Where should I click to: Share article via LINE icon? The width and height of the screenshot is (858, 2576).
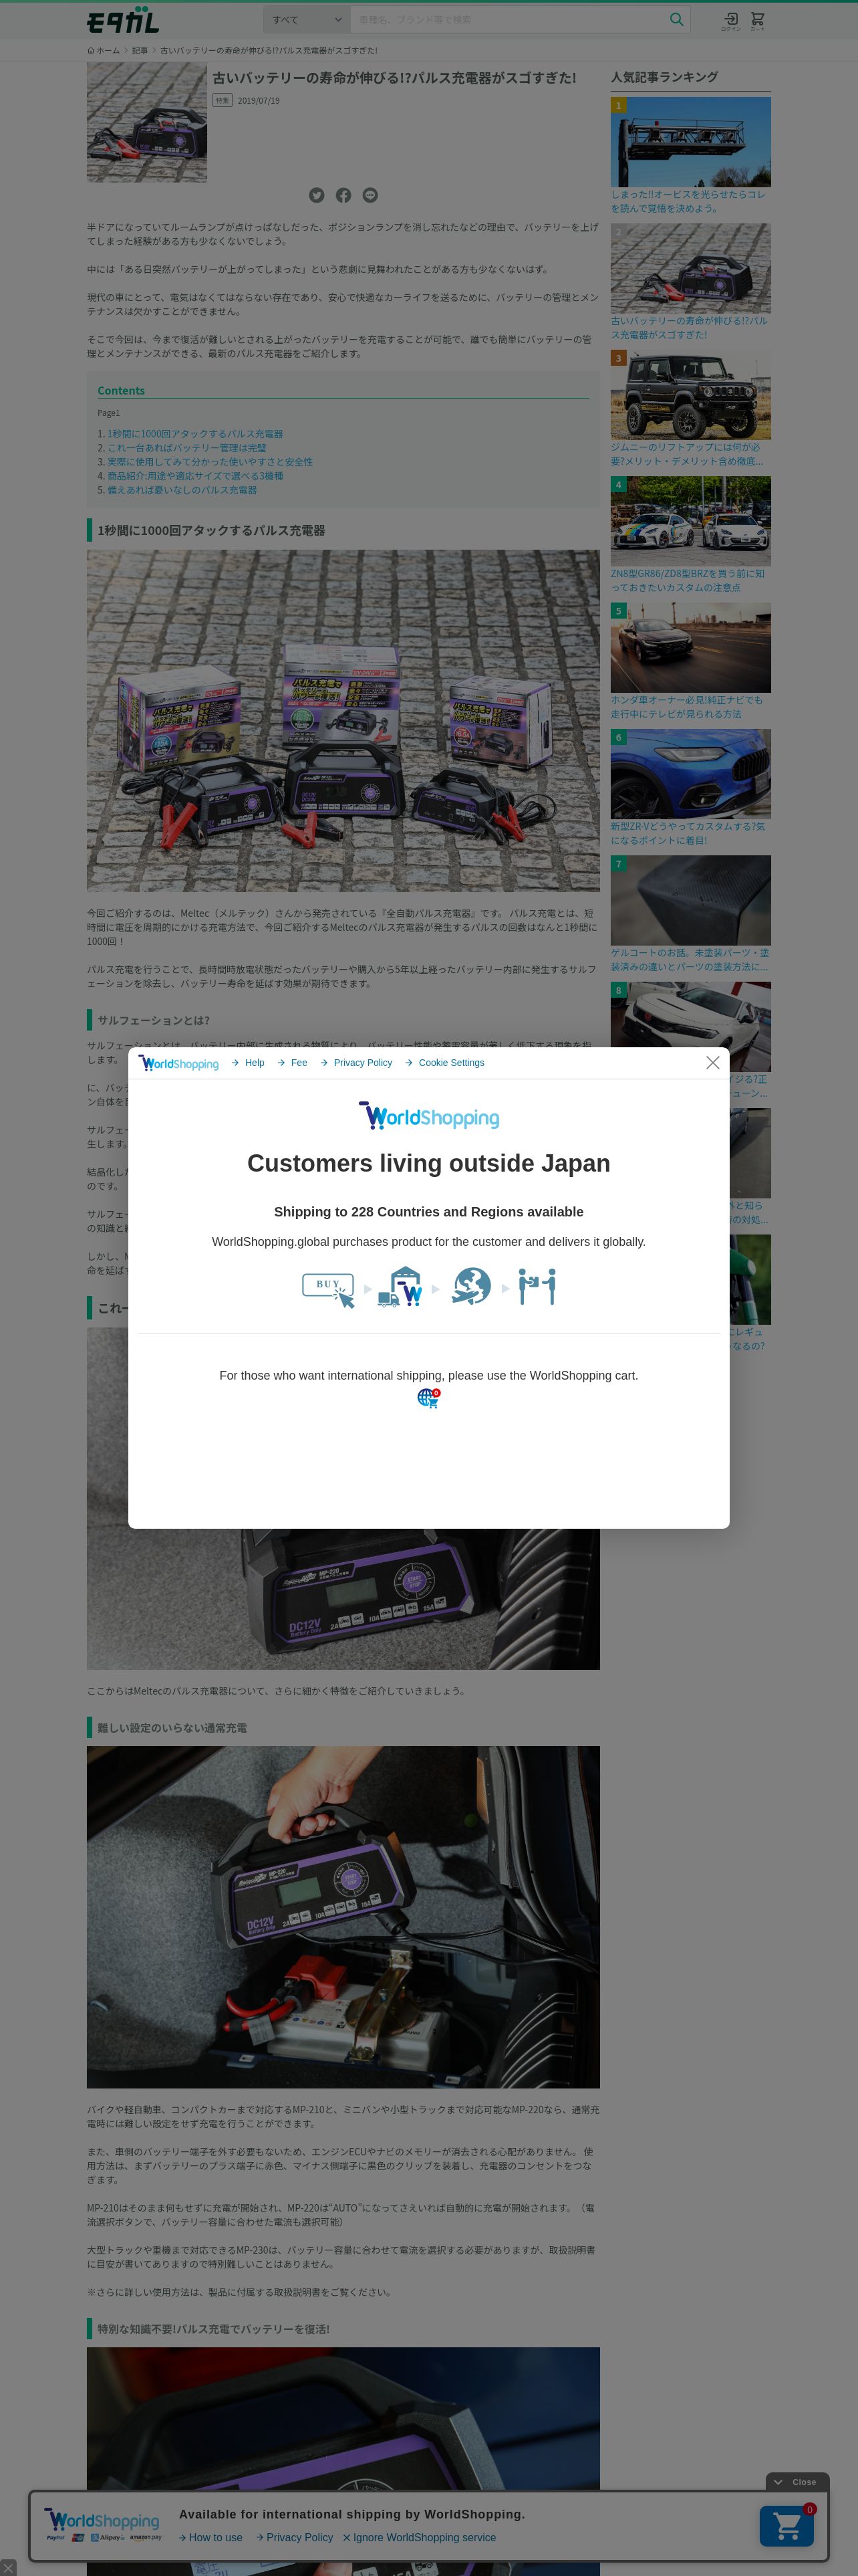point(371,195)
